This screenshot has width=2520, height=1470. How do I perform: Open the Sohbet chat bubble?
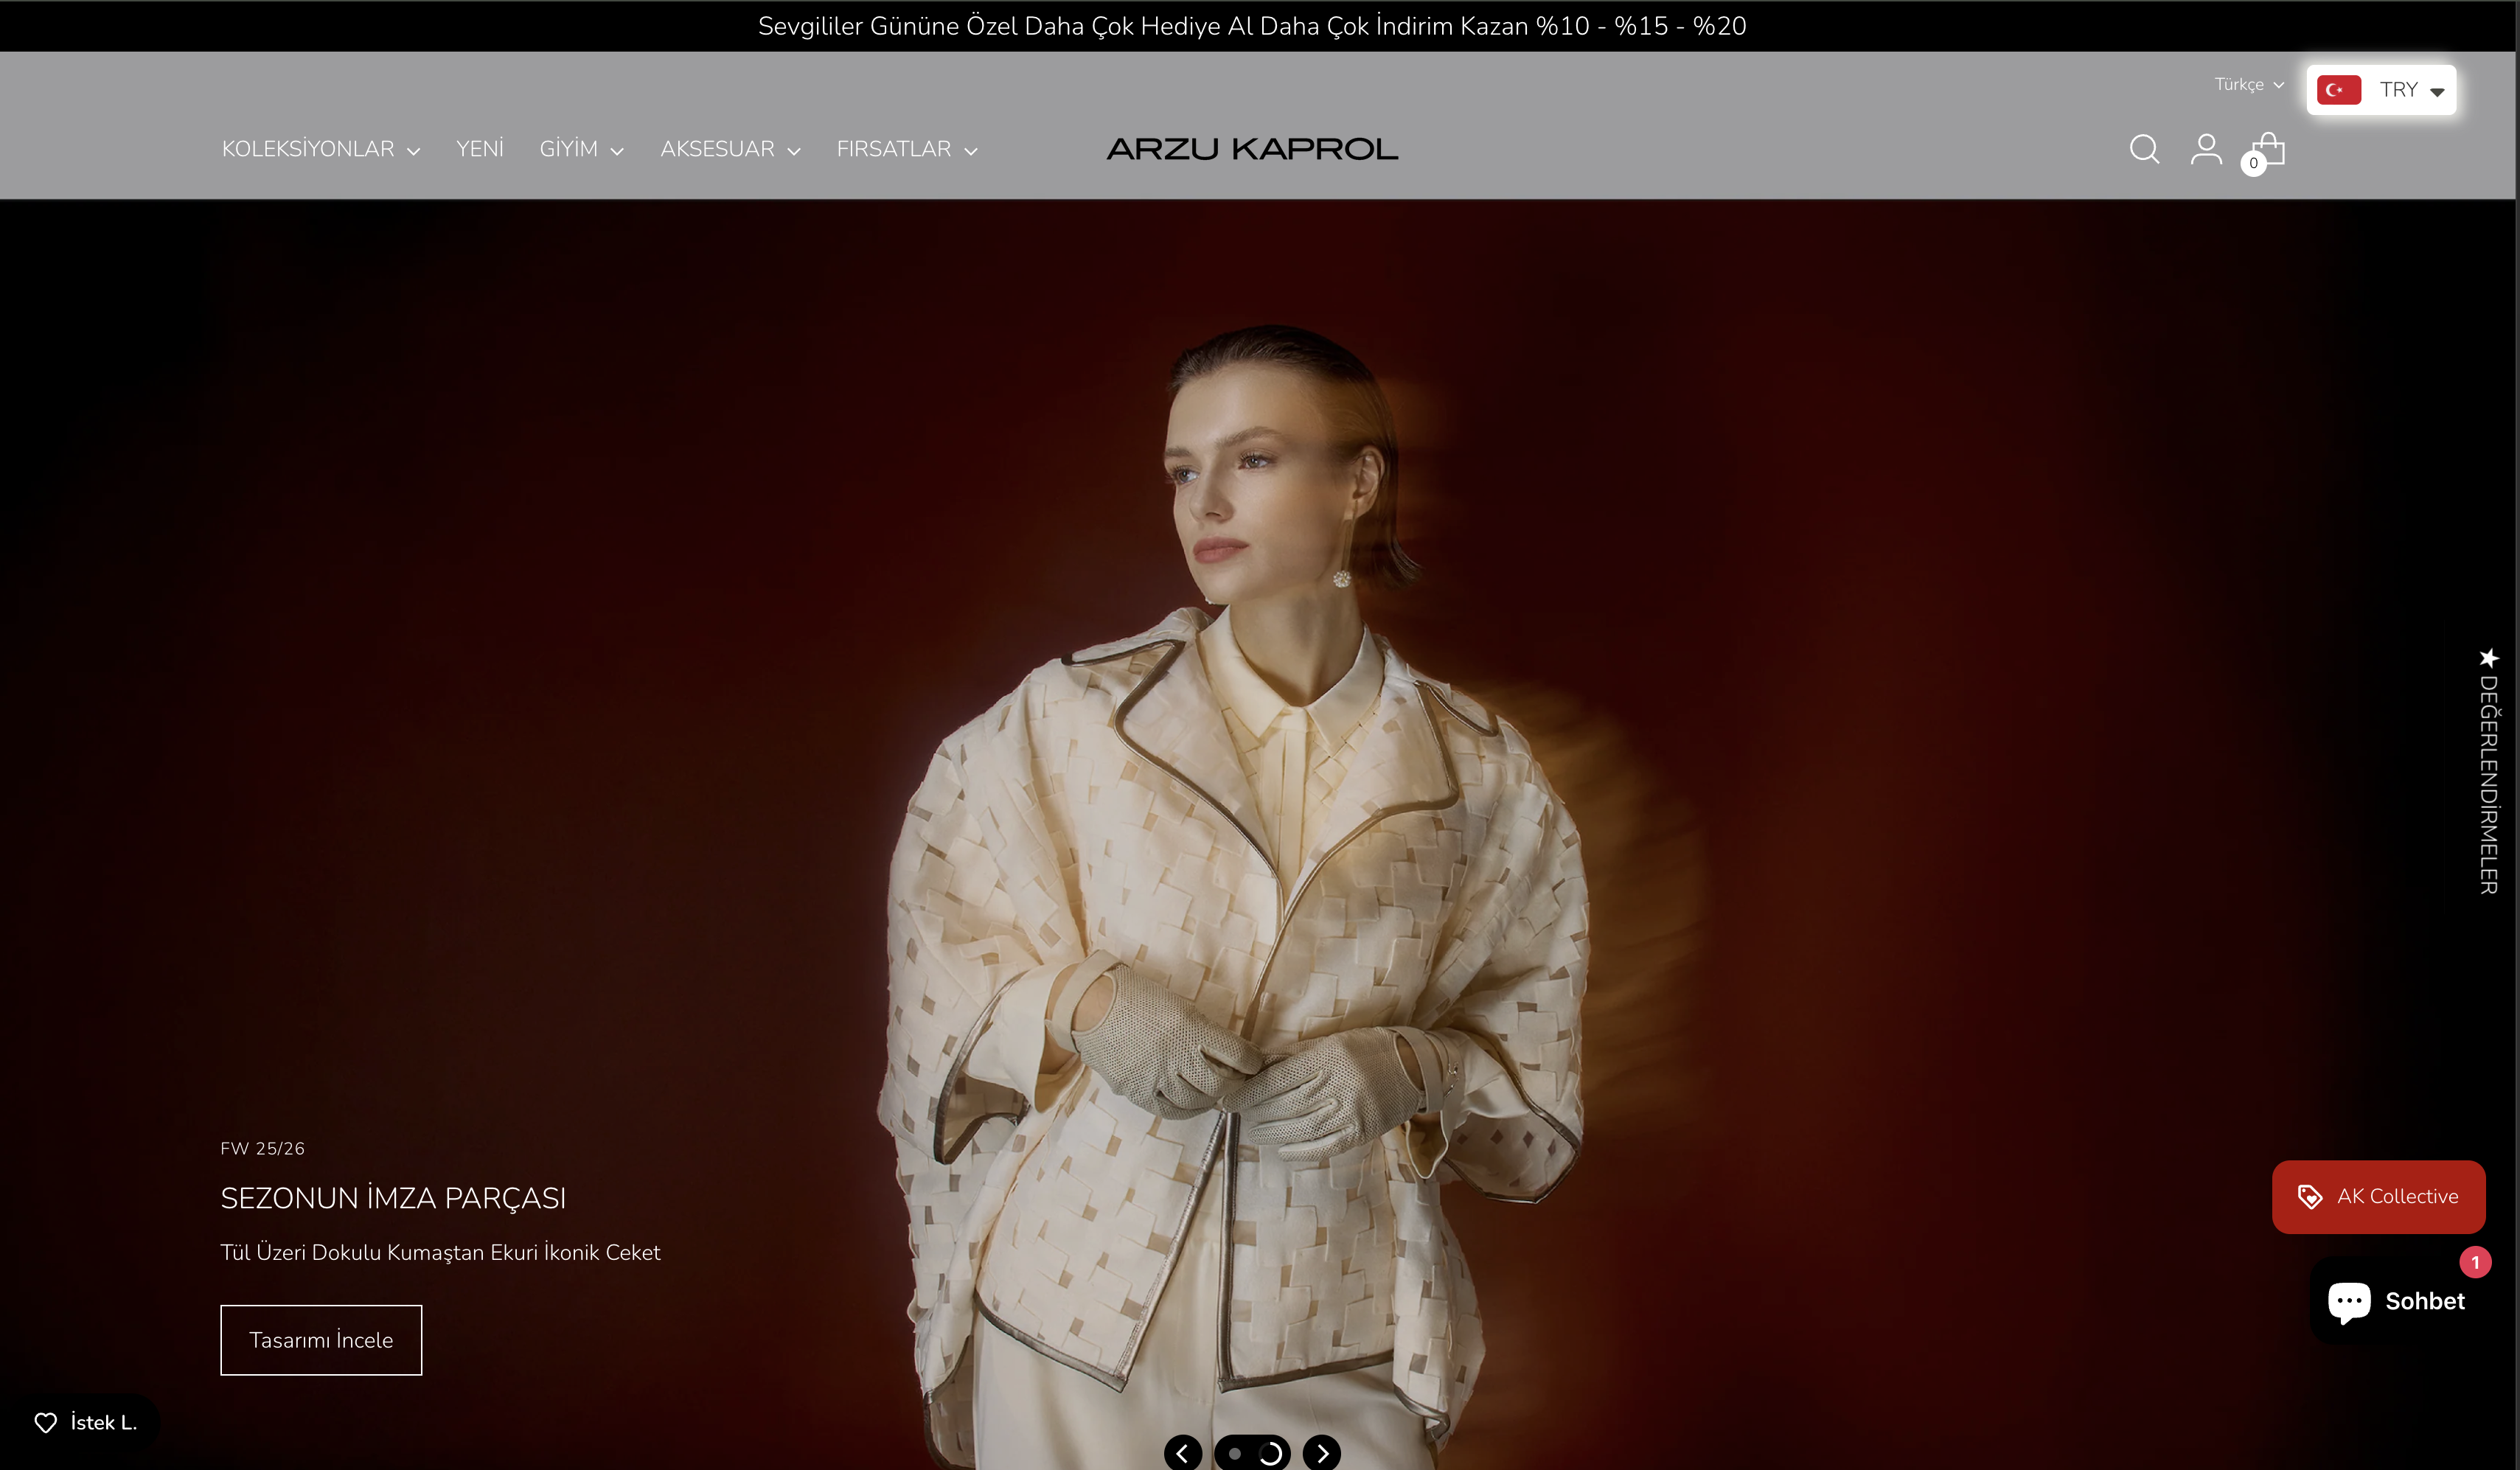coord(2396,1301)
